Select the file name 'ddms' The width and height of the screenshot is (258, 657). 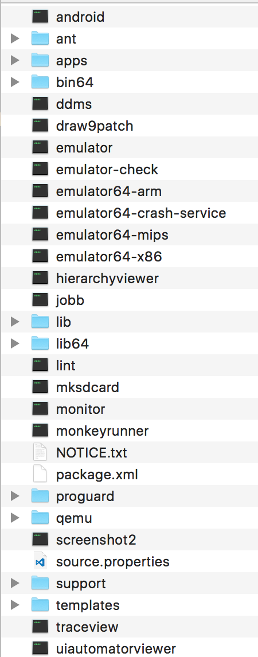pyautogui.click(x=74, y=104)
